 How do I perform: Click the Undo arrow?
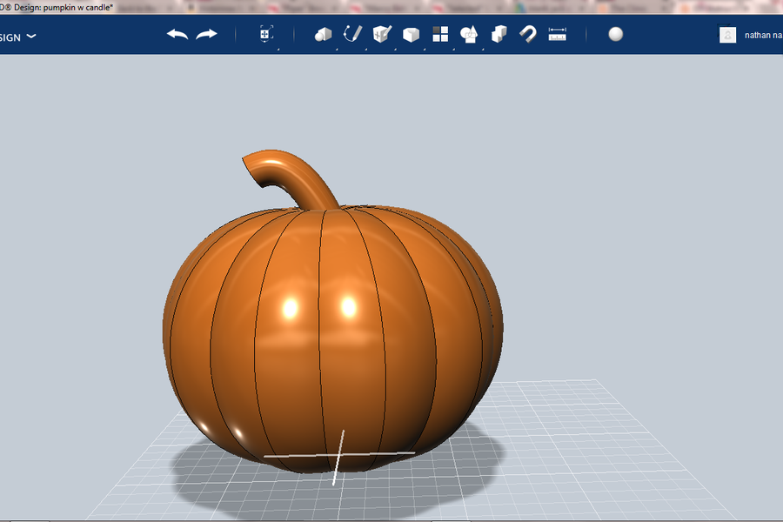pos(177,35)
